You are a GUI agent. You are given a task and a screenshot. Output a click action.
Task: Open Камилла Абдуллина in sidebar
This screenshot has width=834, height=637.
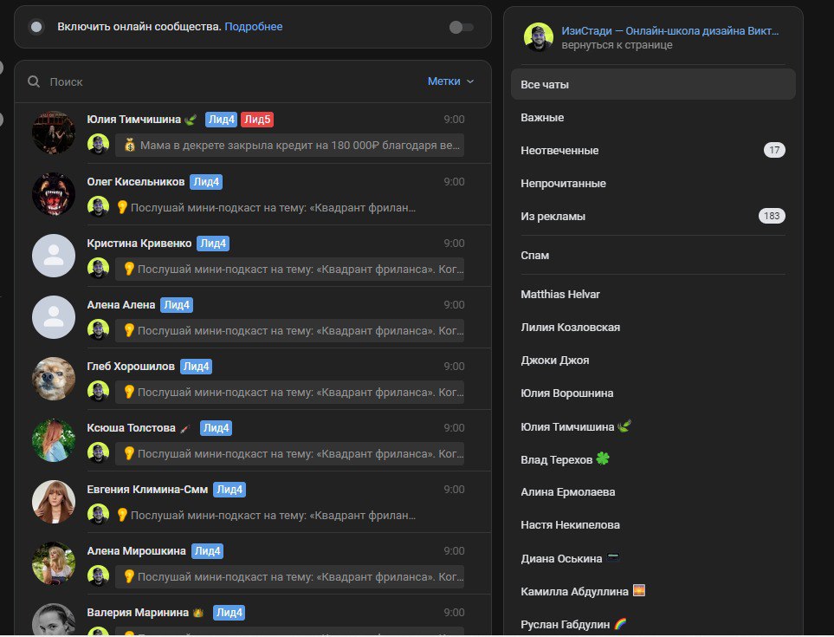coord(653,592)
